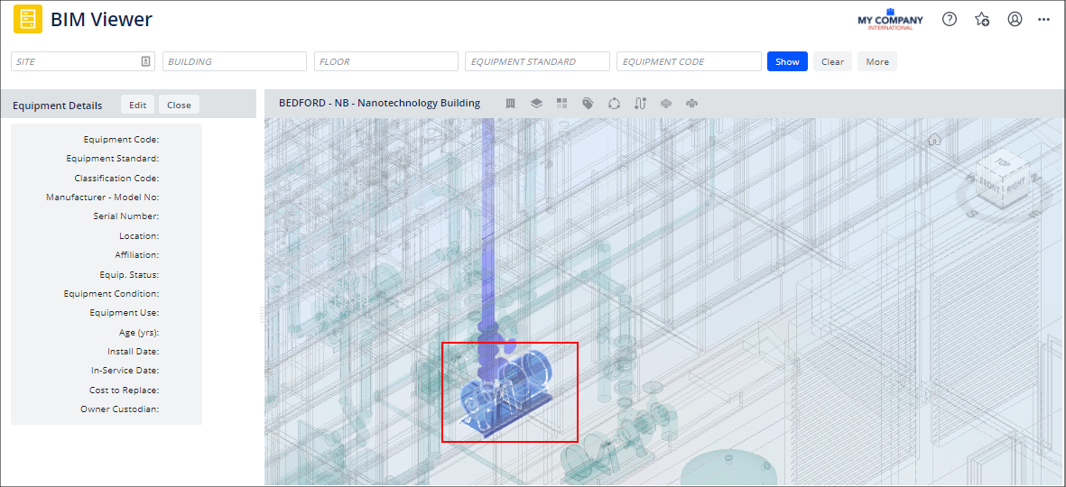Viewport: 1066px width, 487px height.
Task: Click the TOP face of the view cube
Action: point(1004,162)
